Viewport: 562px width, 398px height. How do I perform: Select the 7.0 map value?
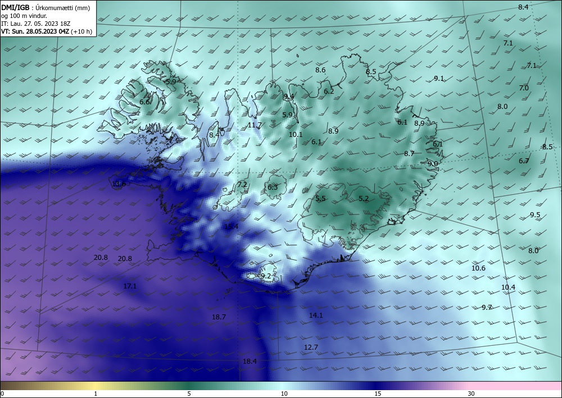pos(524,88)
